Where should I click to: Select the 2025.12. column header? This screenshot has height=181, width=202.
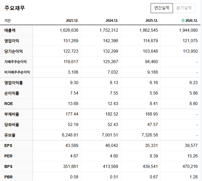[152, 21]
